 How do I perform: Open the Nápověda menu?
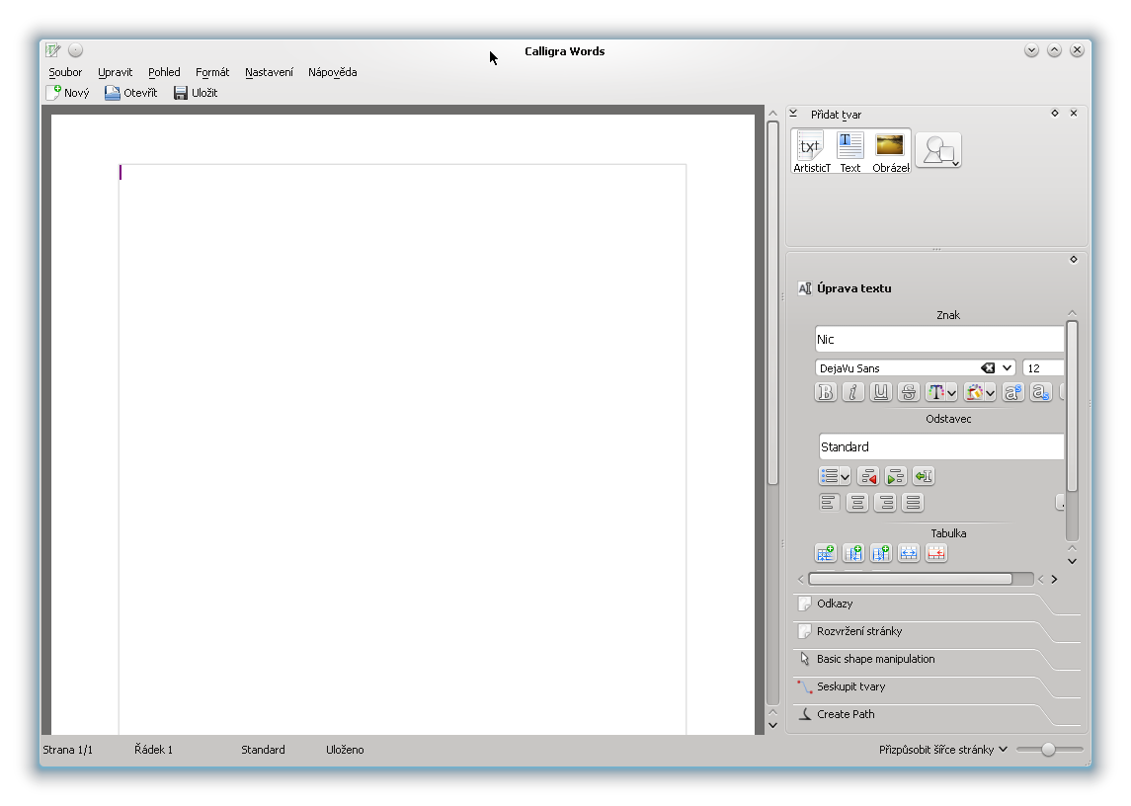(333, 72)
